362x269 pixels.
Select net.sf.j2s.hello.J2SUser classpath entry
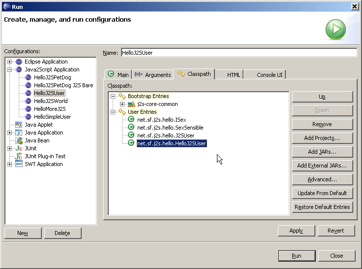click(x=166, y=135)
